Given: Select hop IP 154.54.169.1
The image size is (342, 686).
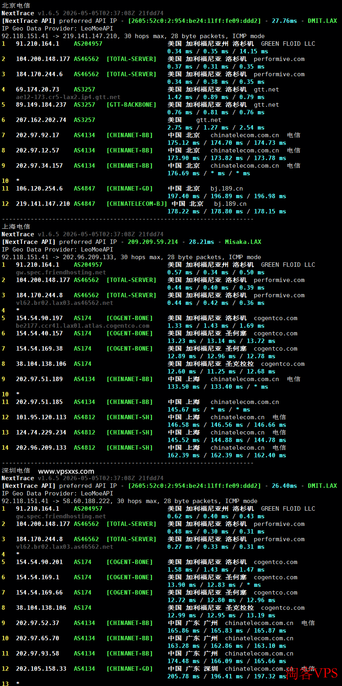Looking at the screenshot, I should click(x=38, y=577).
